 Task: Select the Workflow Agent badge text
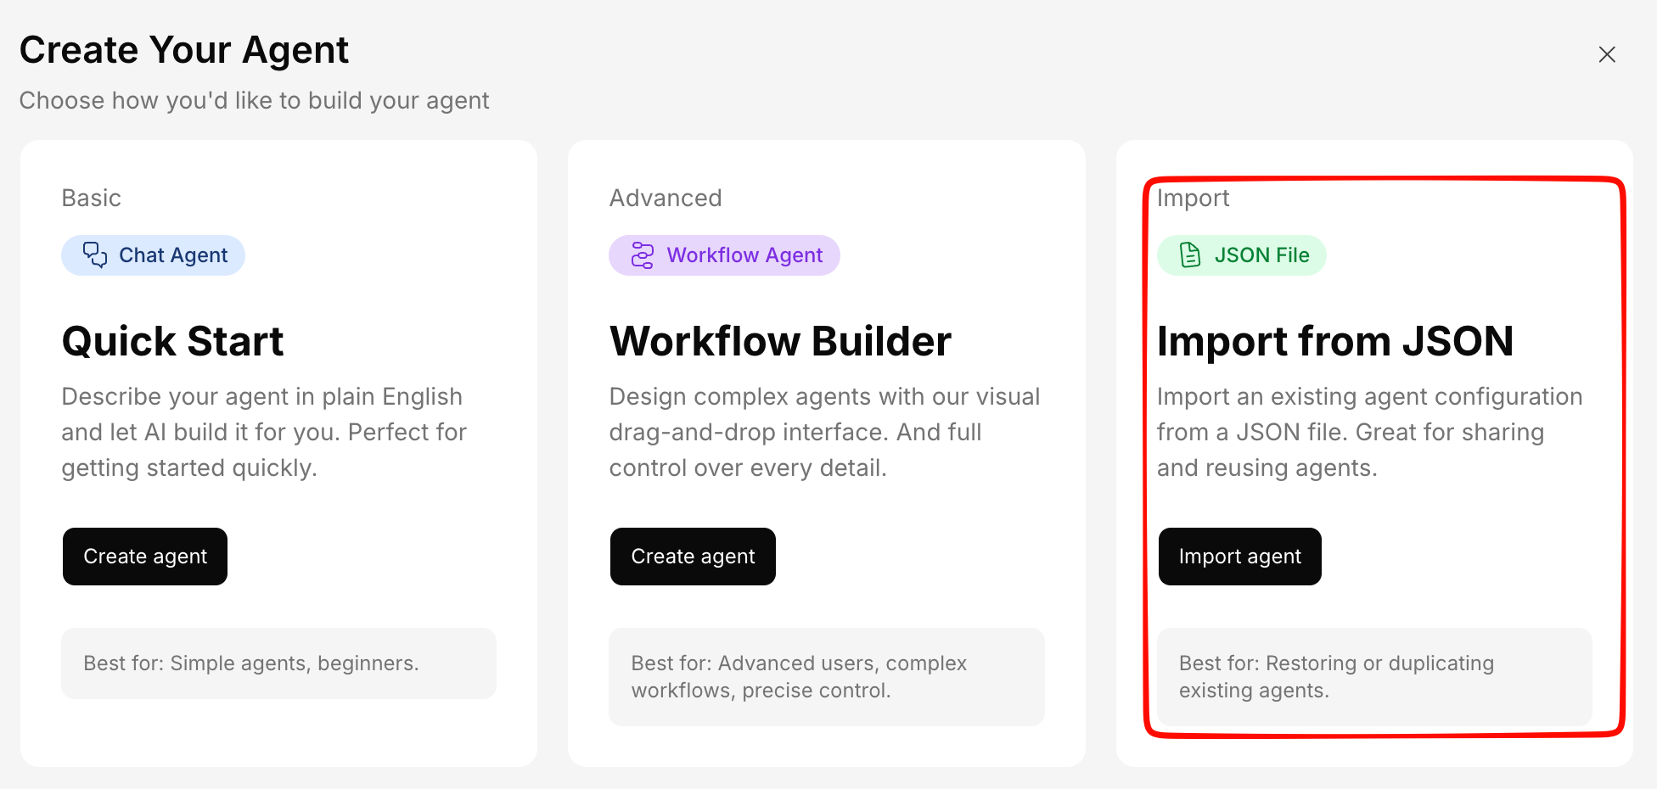[744, 255]
